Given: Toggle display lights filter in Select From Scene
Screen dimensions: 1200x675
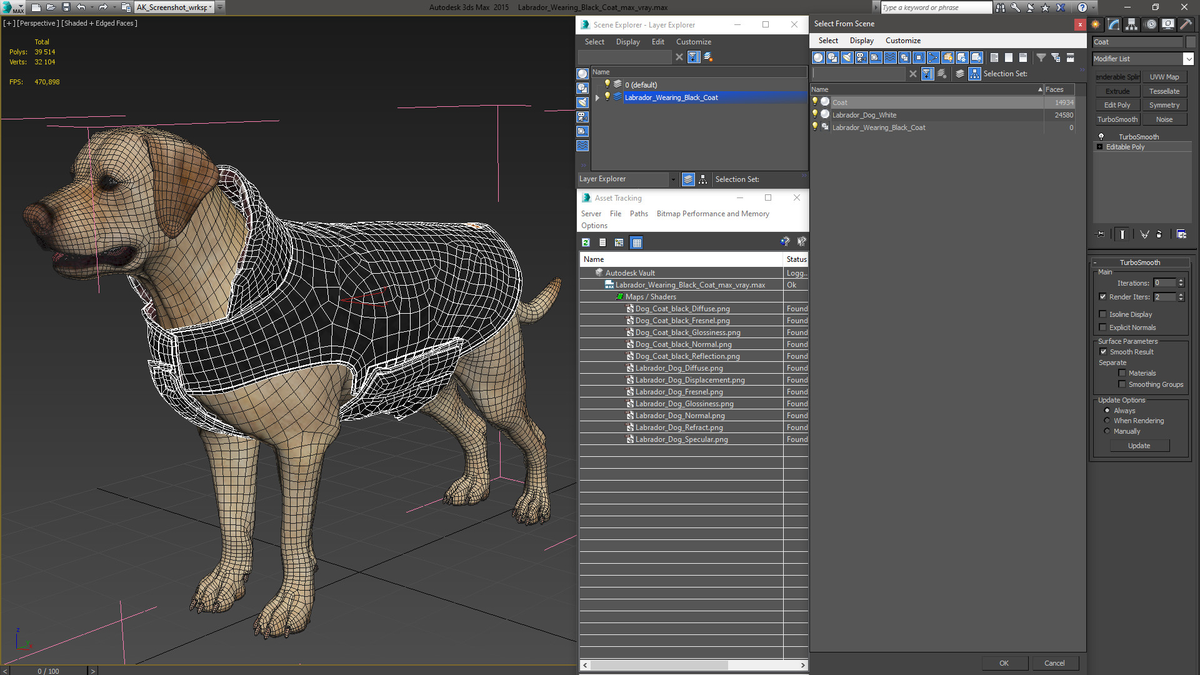Looking at the screenshot, I should (x=847, y=57).
